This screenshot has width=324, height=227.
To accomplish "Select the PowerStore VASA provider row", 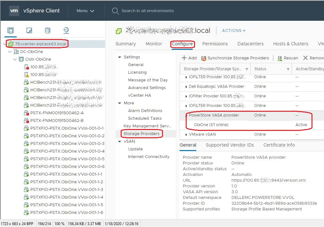I will click(x=252, y=115).
